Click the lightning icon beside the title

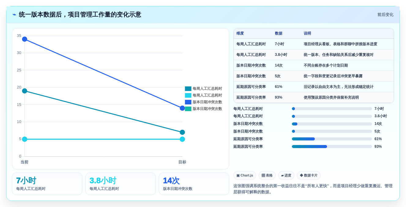coord(14,15)
